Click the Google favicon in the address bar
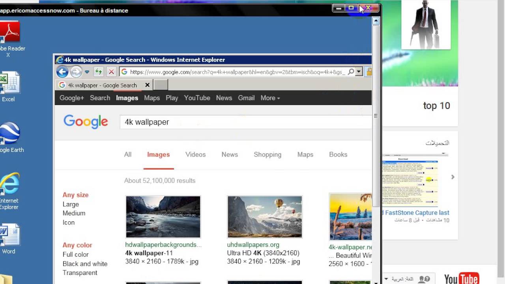This screenshot has height=284, width=505. [x=124, y=72]
